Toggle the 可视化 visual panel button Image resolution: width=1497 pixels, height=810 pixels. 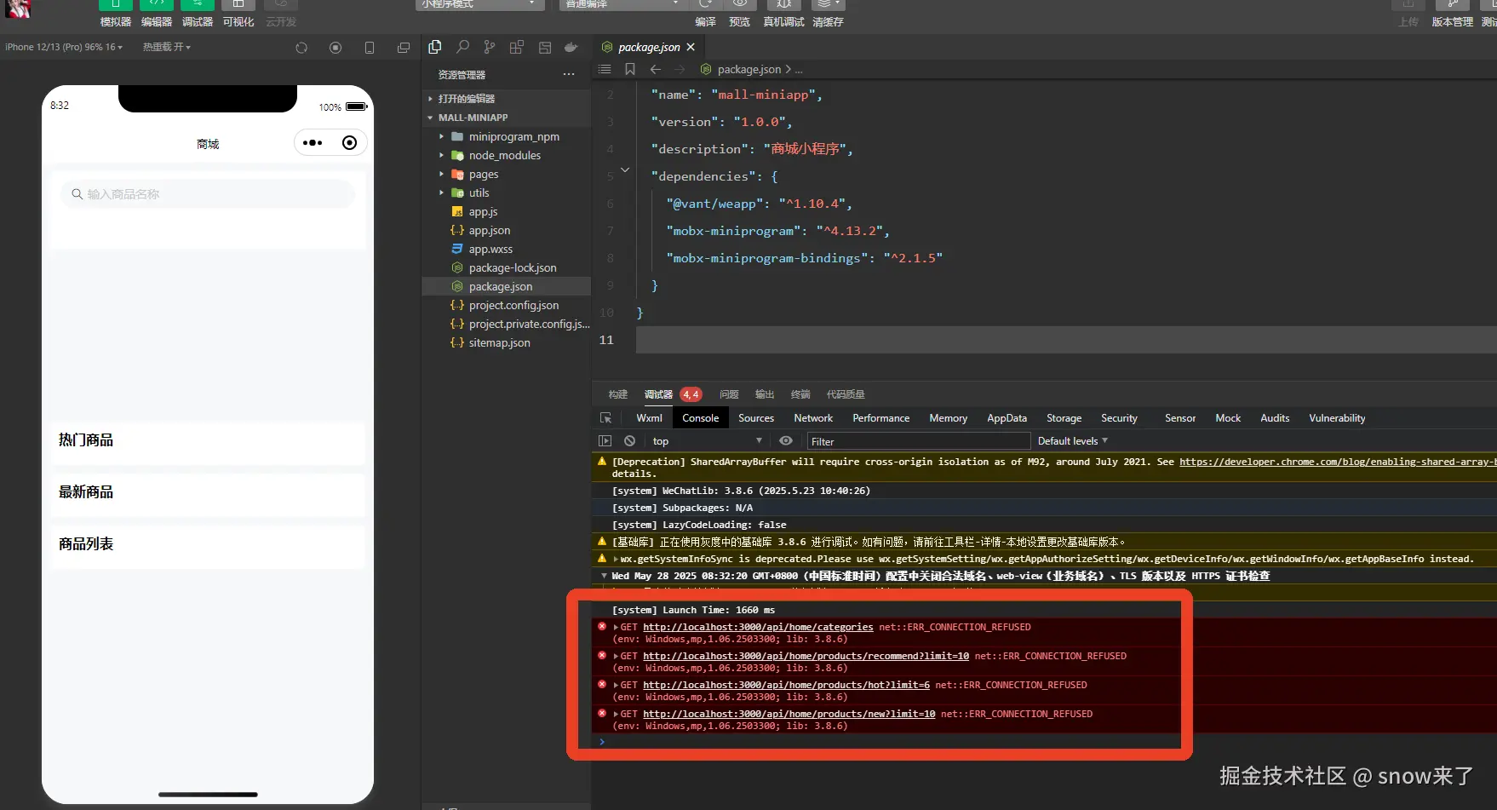tap(238, 5)
